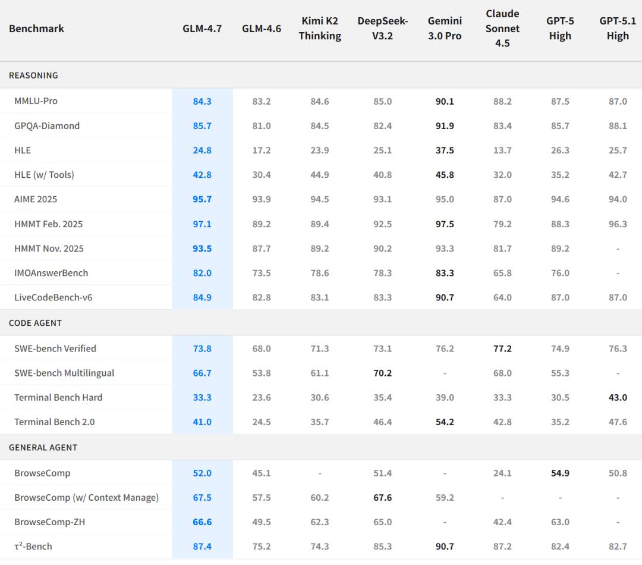Click the GLM-4.7 column header
This screenshot has height=565, width=642.
click(202, 29)
